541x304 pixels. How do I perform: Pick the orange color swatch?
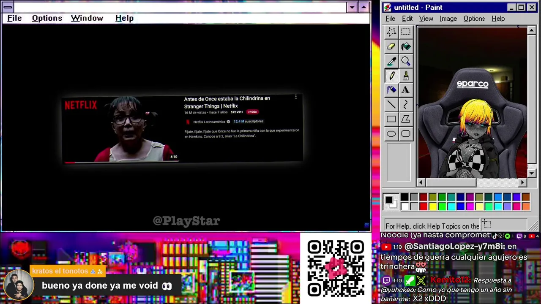pyautogui.click(x=526, y=206)
